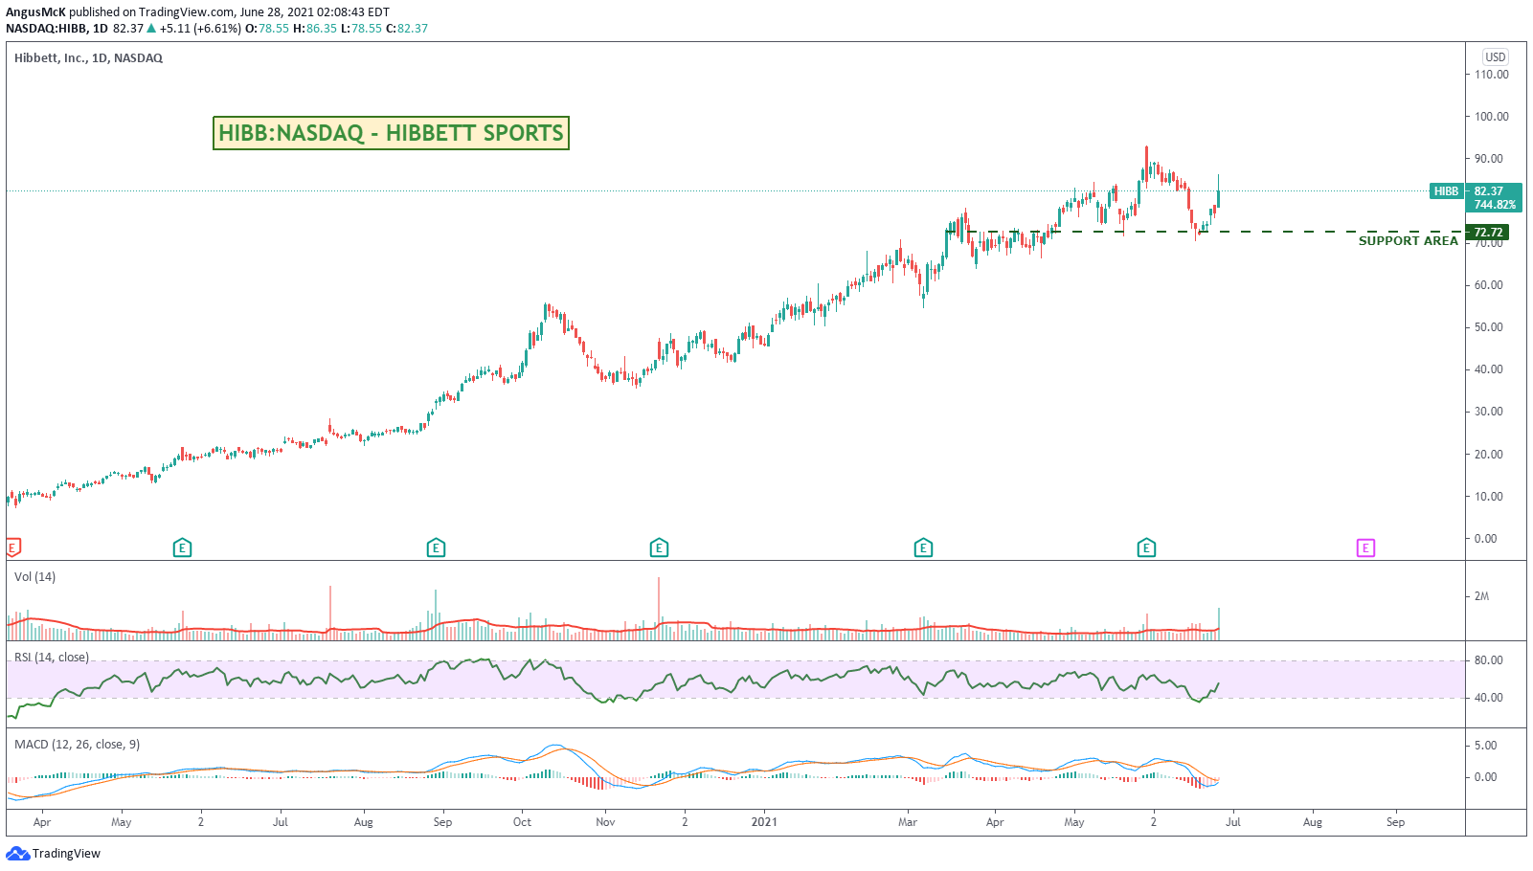Click the NASDAQ:HIBB, 1D symbol header text
This screenshot has width=1533, height=871.
(56, 29)
